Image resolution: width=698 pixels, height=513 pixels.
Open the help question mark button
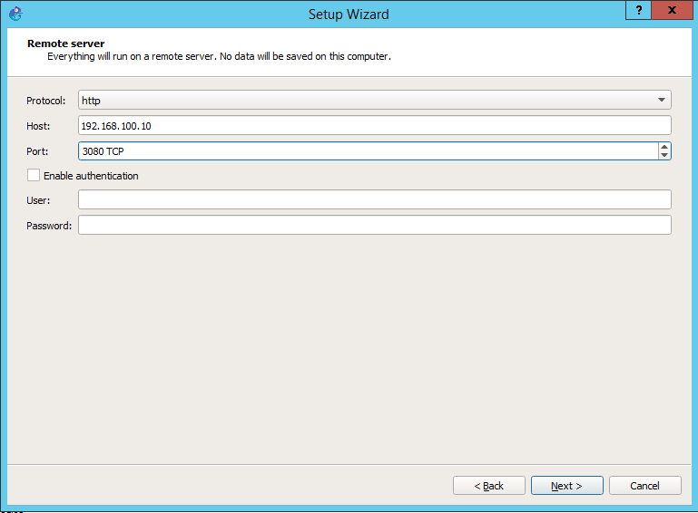(638, 10)
